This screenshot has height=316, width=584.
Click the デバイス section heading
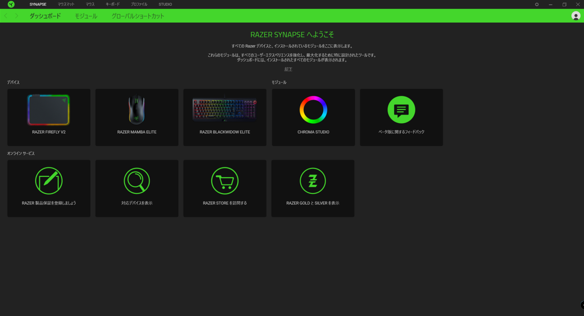pyautogui.click(x=13, y=82)
